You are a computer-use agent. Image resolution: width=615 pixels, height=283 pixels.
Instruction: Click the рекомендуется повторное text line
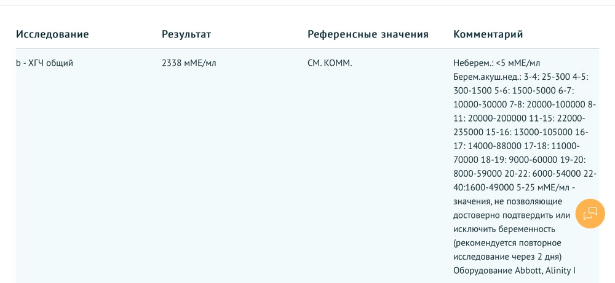[x=507, y=242]
